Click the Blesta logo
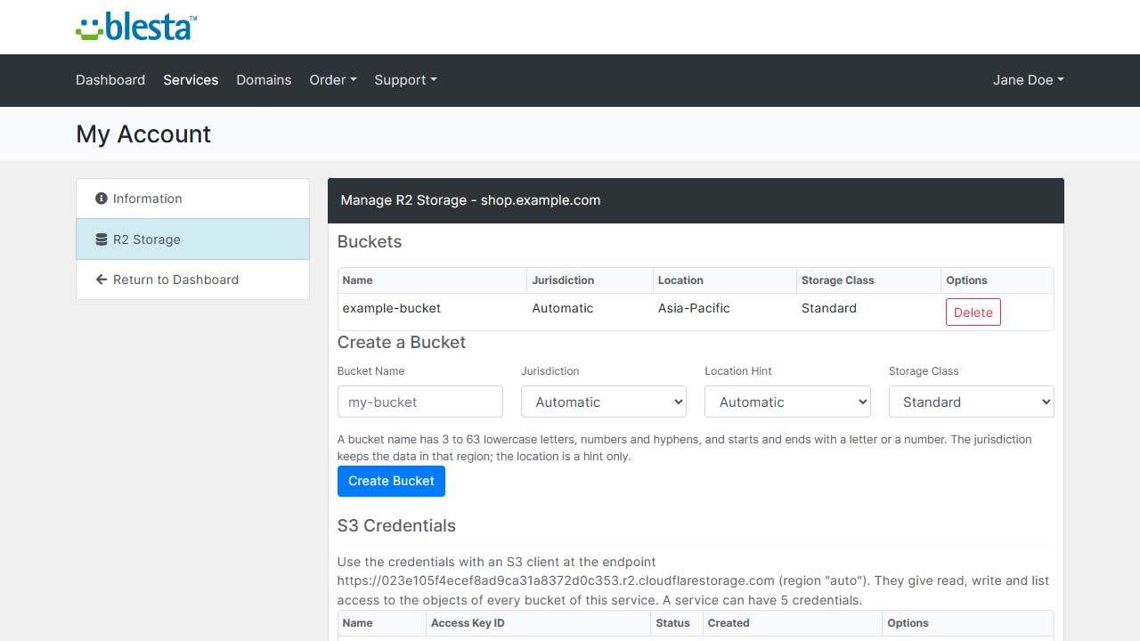 pyautogui.click(x=136, y=27)
